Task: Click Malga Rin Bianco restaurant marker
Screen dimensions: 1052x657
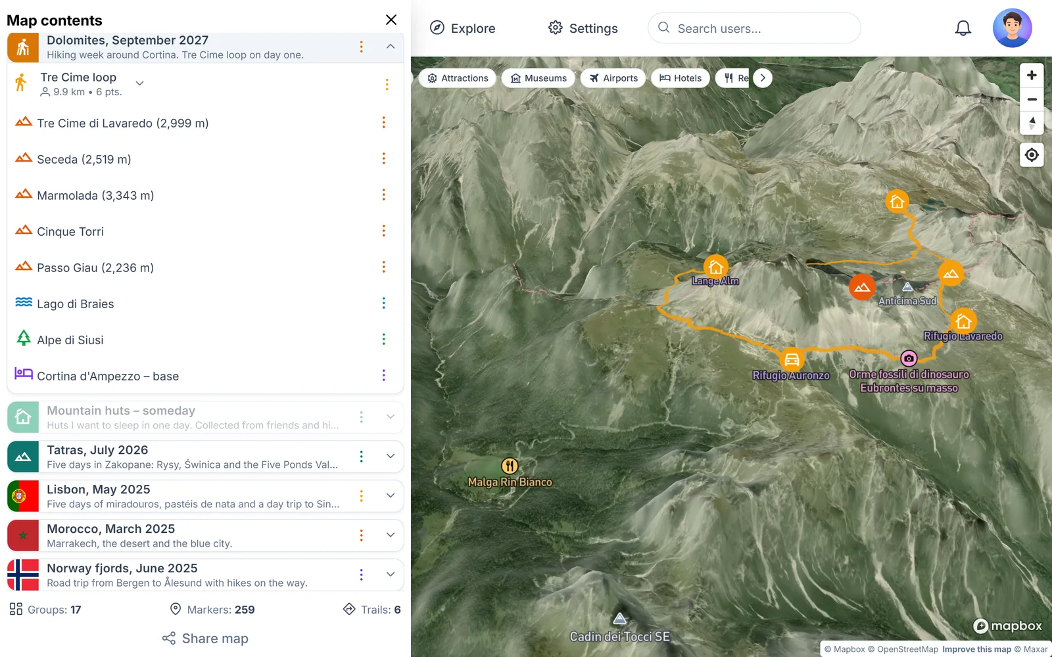Action: pyautogui.click(x=510, y=466)
